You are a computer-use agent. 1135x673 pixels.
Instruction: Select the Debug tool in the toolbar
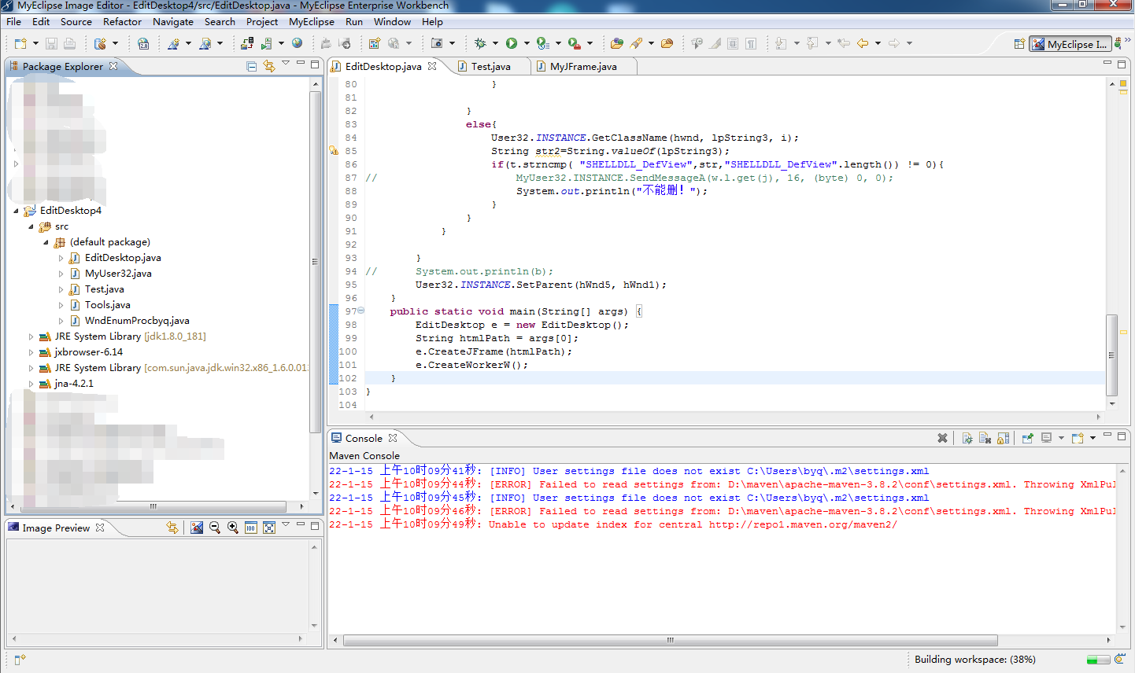[481, 43]
